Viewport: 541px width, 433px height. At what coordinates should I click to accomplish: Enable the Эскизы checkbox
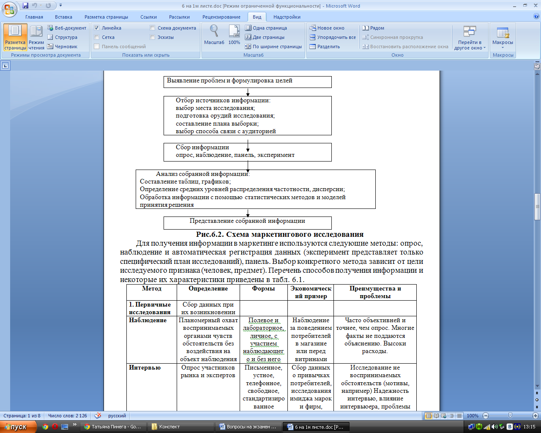pyautogui.click(x=153, y=37)
